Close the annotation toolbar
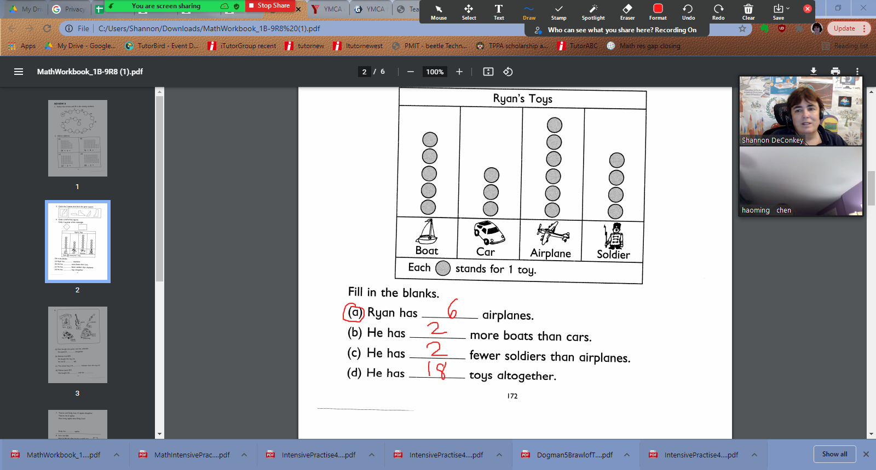876x470 pixels. 808,9
